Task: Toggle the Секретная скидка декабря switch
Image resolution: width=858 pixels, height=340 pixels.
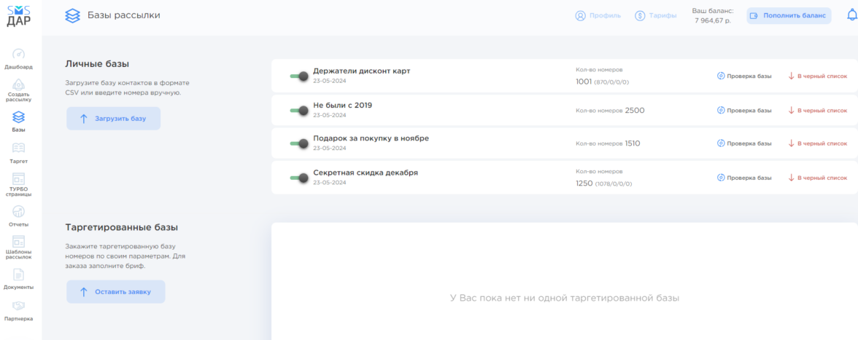Action: tap(299, 178)
